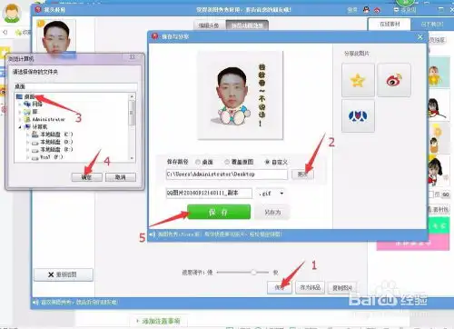Viewport: 454px width, 329px height.
Task: Expand the 本地磁盘 (D:) node
Action: tap(28, 142)
